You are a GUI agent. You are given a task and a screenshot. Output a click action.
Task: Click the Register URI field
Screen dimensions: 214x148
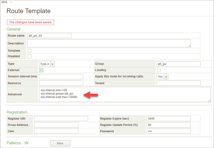pos(61,118)
